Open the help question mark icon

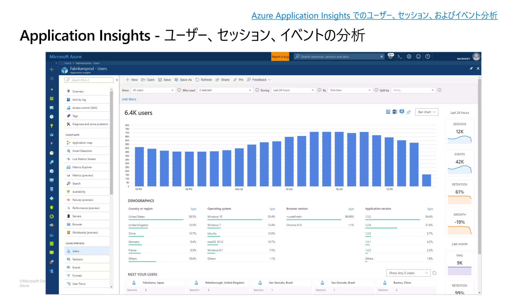pyautogui.click(x=427, y=57)
